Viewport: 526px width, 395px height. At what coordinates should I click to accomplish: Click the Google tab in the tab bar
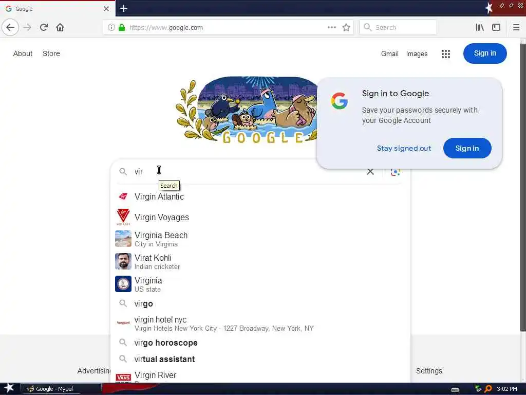click(x=58, y=9)
